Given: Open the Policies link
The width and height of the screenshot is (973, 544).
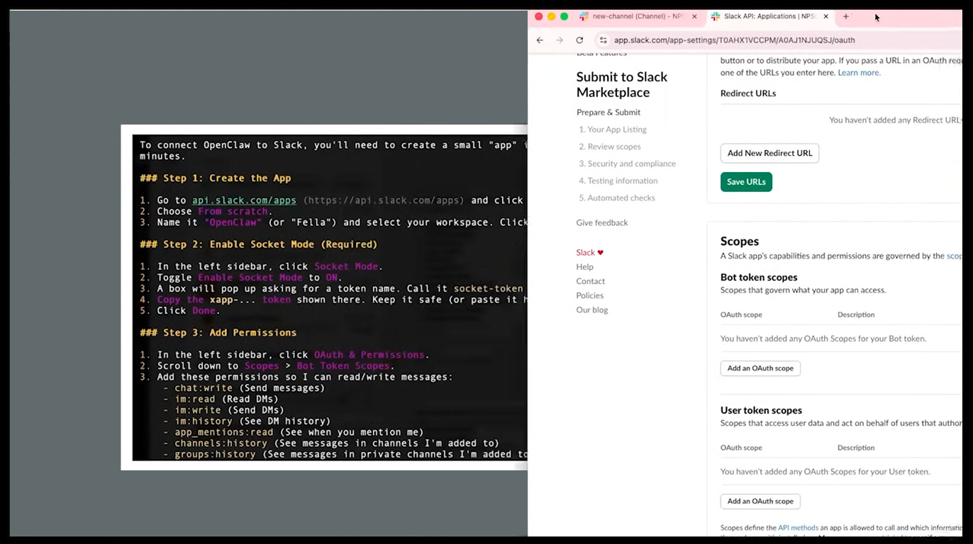Looking at the screenshot, I should tap(590, 295).
